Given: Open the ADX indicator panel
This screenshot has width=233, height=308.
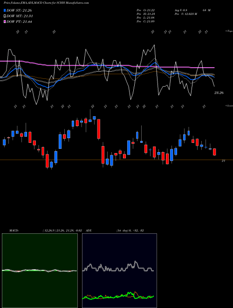Looking at the screenshot, I should (x=119, y=271).
